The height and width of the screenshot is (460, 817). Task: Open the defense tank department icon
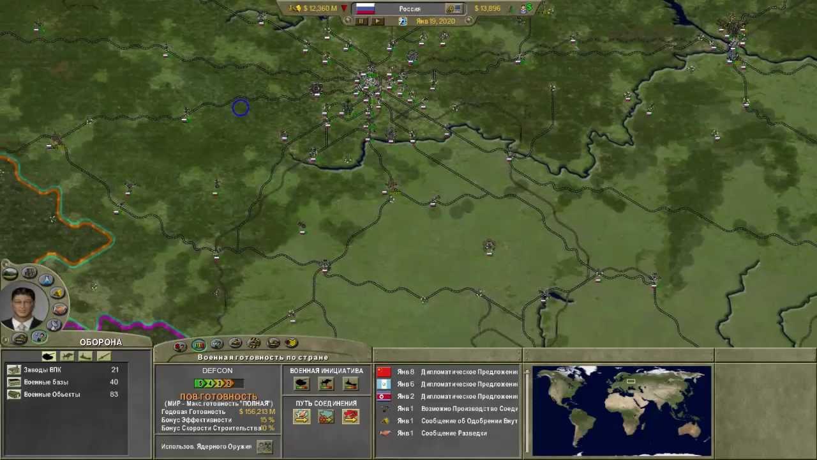[x=20, y=338]
